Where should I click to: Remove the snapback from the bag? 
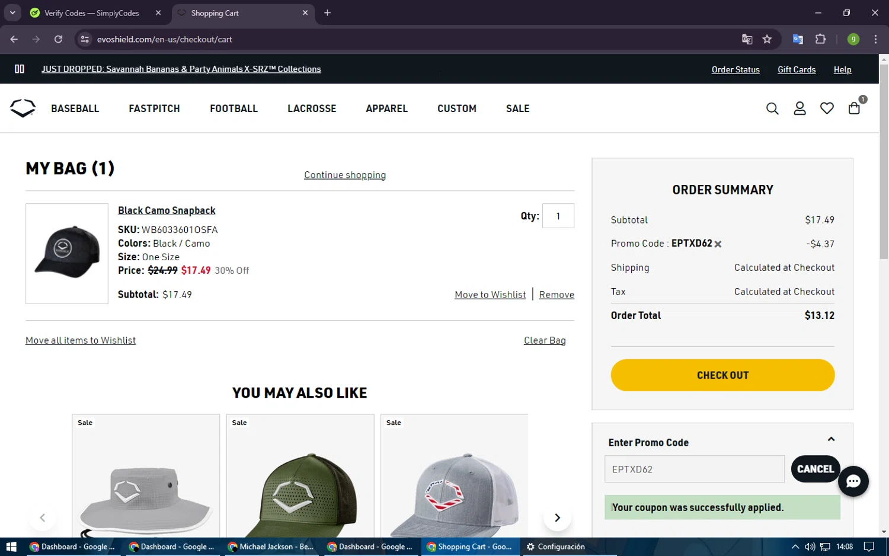(x=557, y=295)
